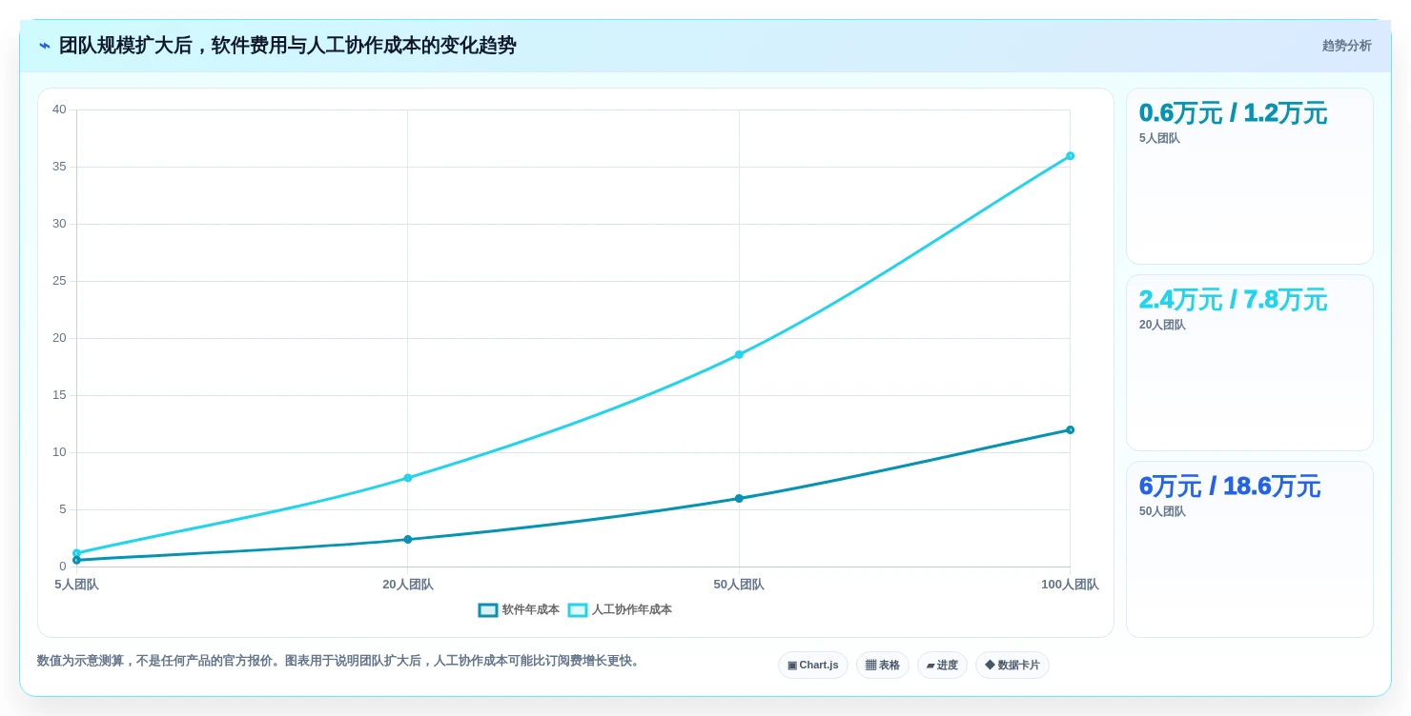Image resolution: width=1411 pixels, height=716 pixels.
Task: Toggle the 软件年成本 legend swatch
Action: (x=488, y=610)
